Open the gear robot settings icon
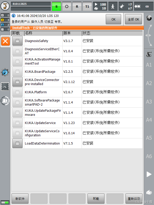The height and width of the screenshot is (205, 154). 5,72
